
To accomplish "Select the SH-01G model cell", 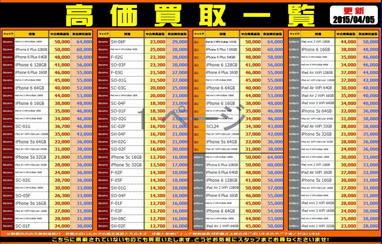I will [x=127, y=188].
